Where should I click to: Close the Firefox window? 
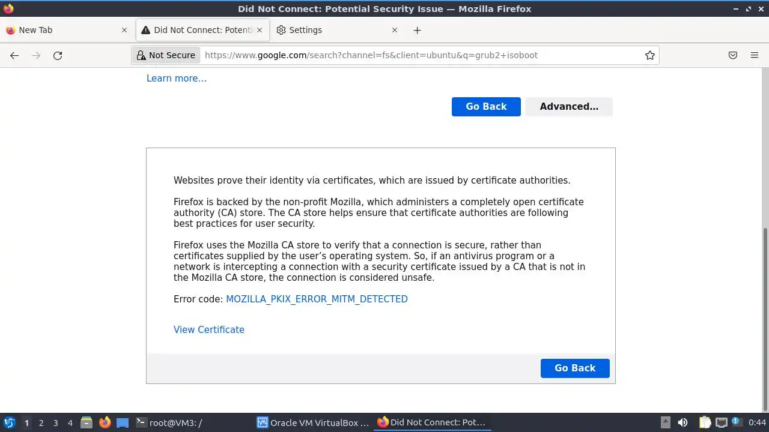pyautogui.click(x=761, y=8)
